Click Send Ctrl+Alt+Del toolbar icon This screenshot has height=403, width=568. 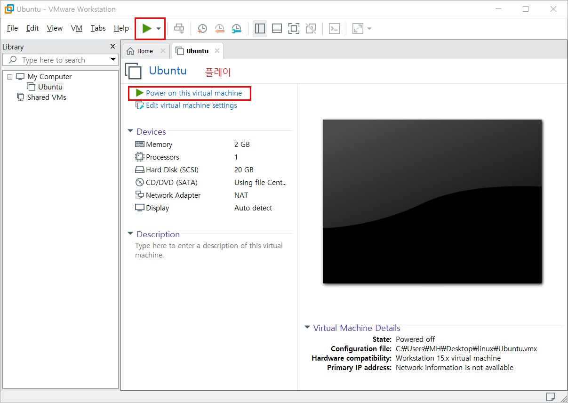point(179,29)
